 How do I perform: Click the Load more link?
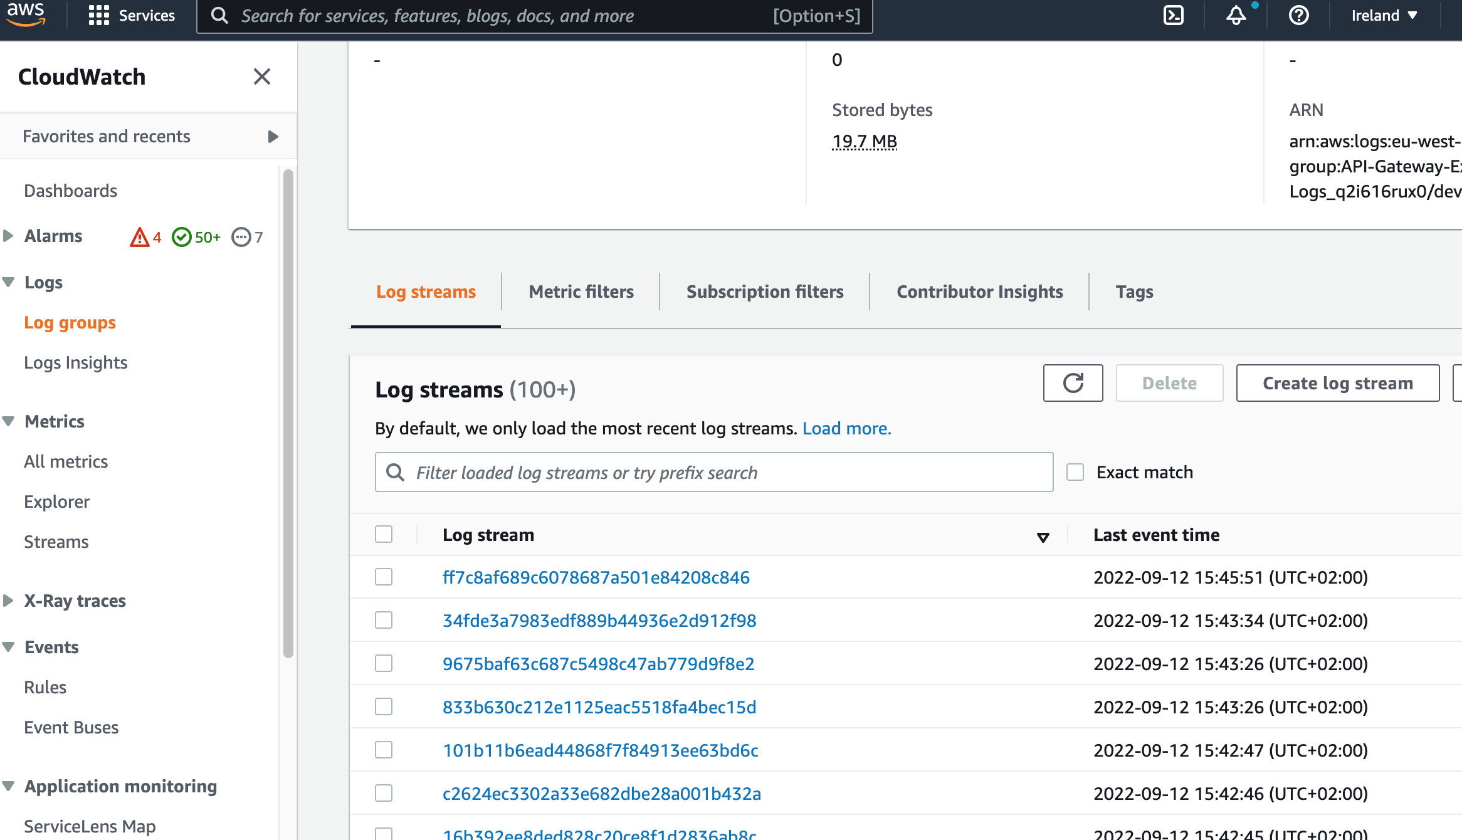click(x=846, y=428)
